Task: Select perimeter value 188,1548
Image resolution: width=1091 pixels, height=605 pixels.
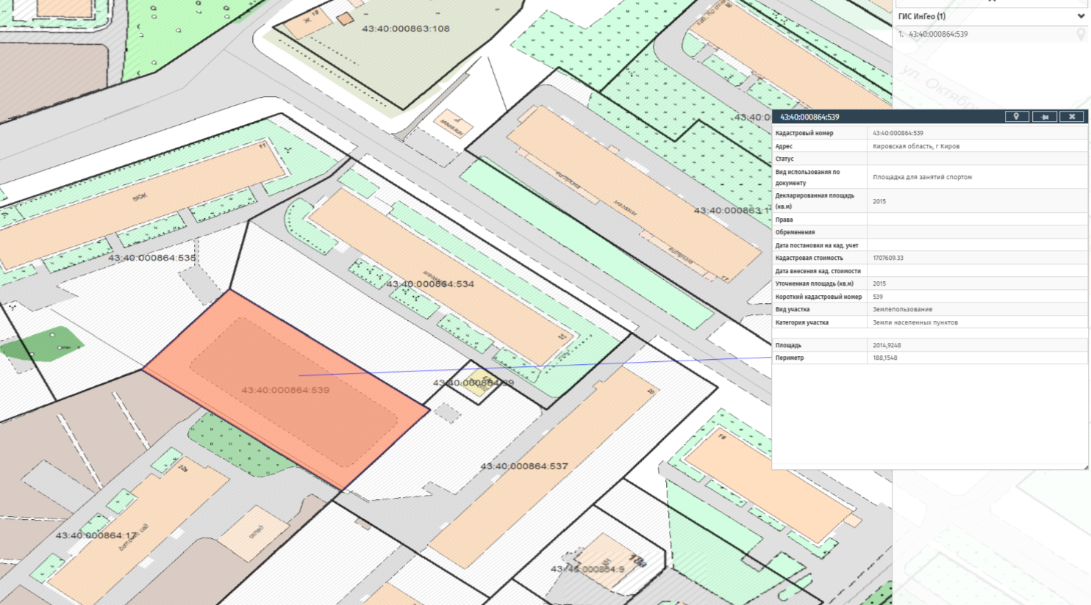Action: click(885, 358)
